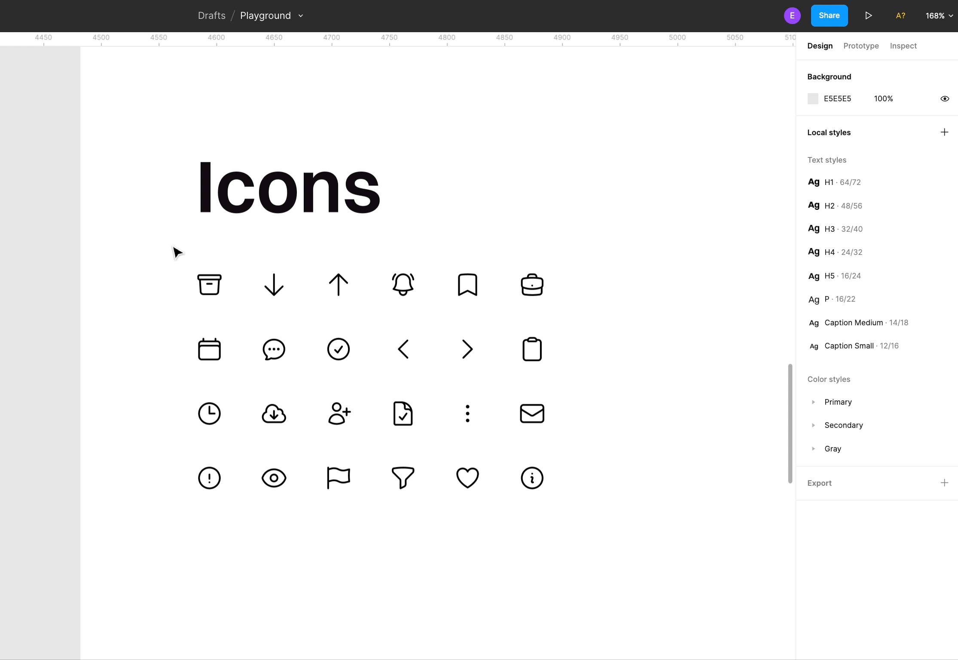Screen dimensions: 958x660
Task: Select the bookmark icon on canvas
Action: [467, 285]
